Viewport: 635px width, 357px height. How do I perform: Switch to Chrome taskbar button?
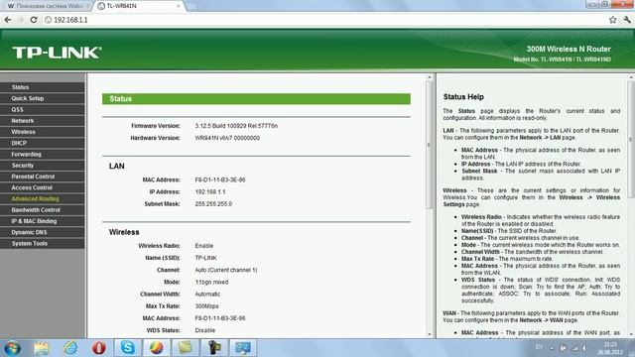[157, 348]
